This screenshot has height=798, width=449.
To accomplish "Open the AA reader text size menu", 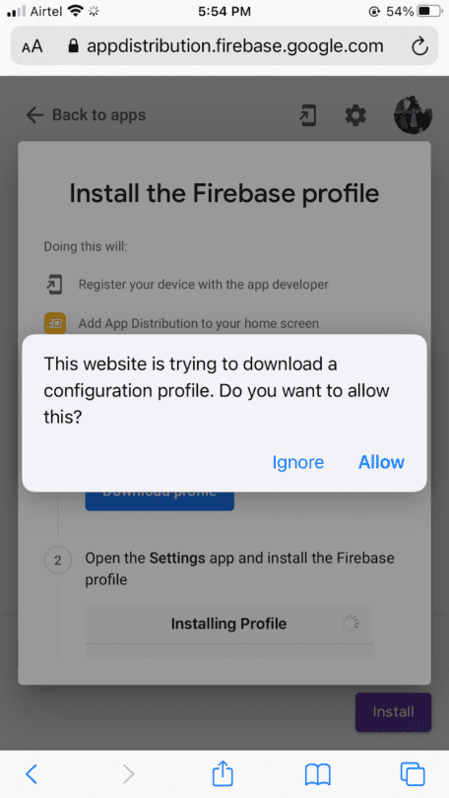I will point(32,47).
